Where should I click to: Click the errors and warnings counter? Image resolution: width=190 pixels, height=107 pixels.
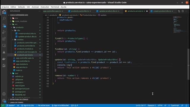[75, 106]
